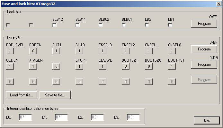This screenshot has height=128, width=223.
Task: Toggle the BODEN fuse bit button
Action: (33, 51)
